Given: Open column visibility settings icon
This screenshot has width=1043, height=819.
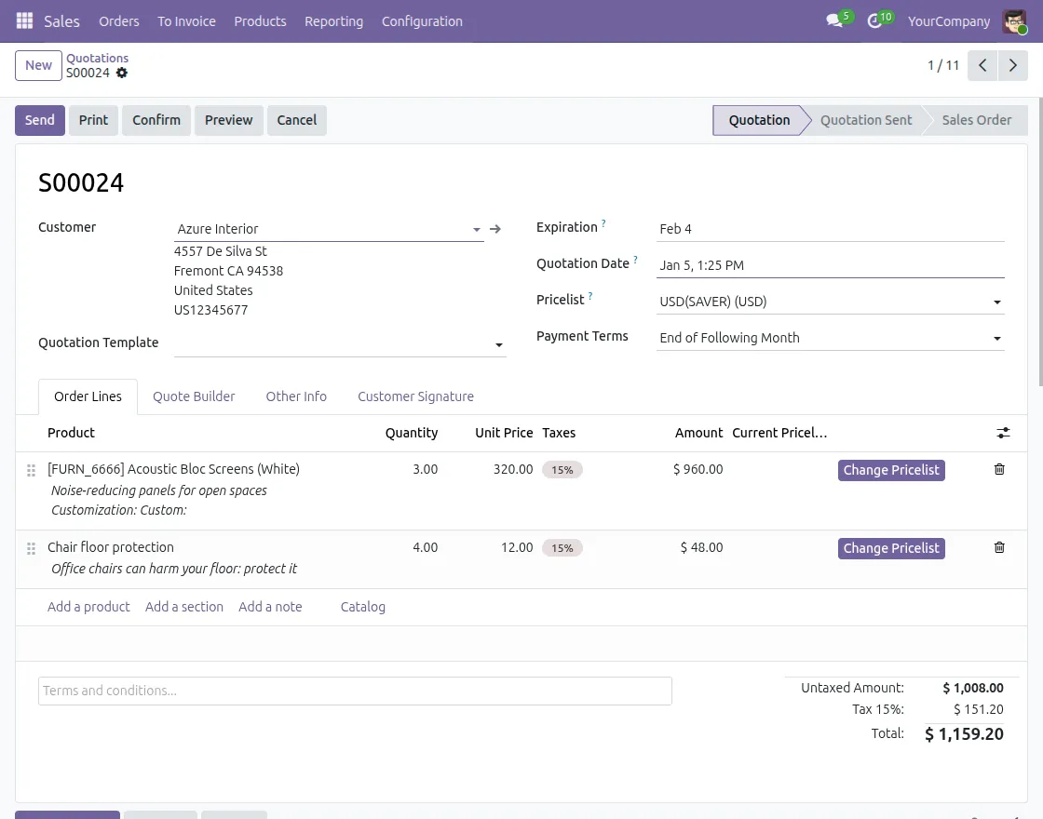Looking at the screenshot, I should coord(1003,433).
